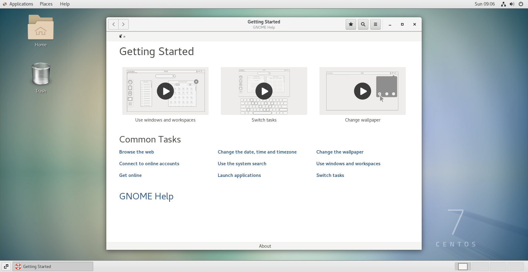Image resolution: width=528 pixels, height=272 pixels.
Task: Play the Switch tasks video
Action: 264,91
